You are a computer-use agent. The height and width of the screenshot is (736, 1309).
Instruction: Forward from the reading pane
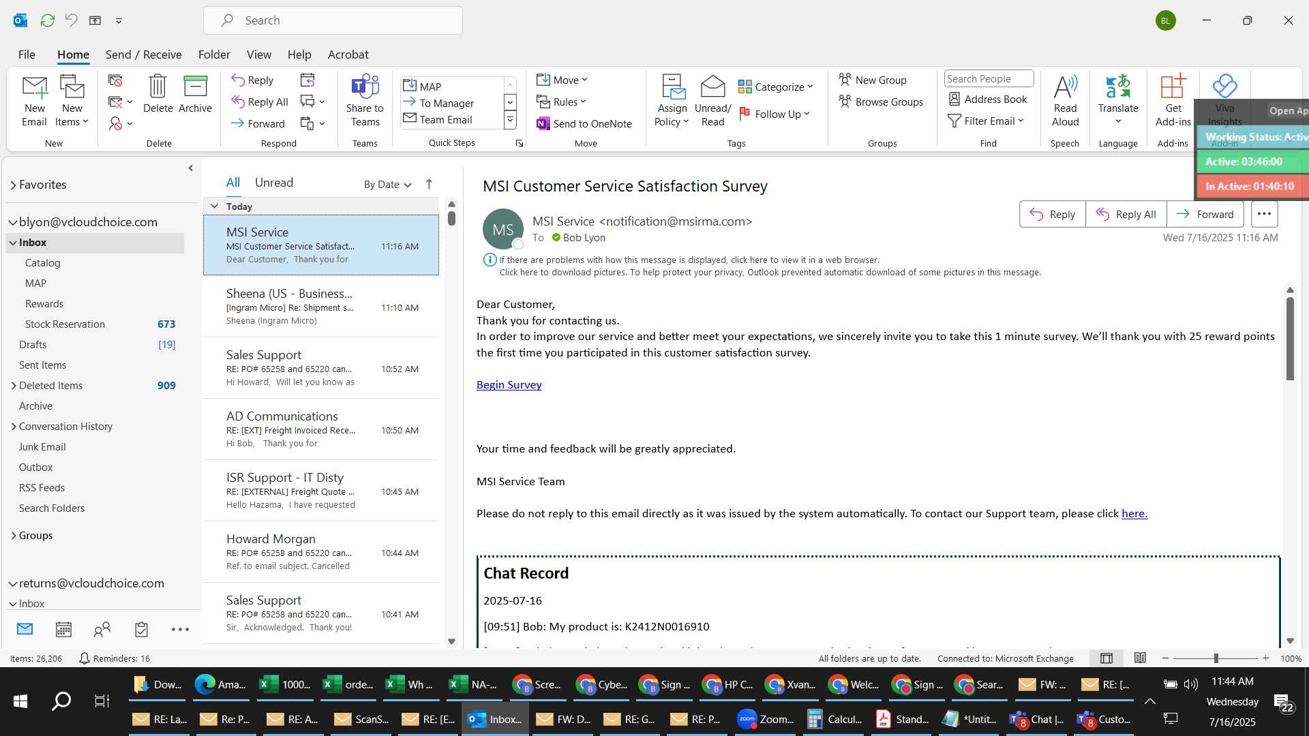click(x=1205, y=214)
